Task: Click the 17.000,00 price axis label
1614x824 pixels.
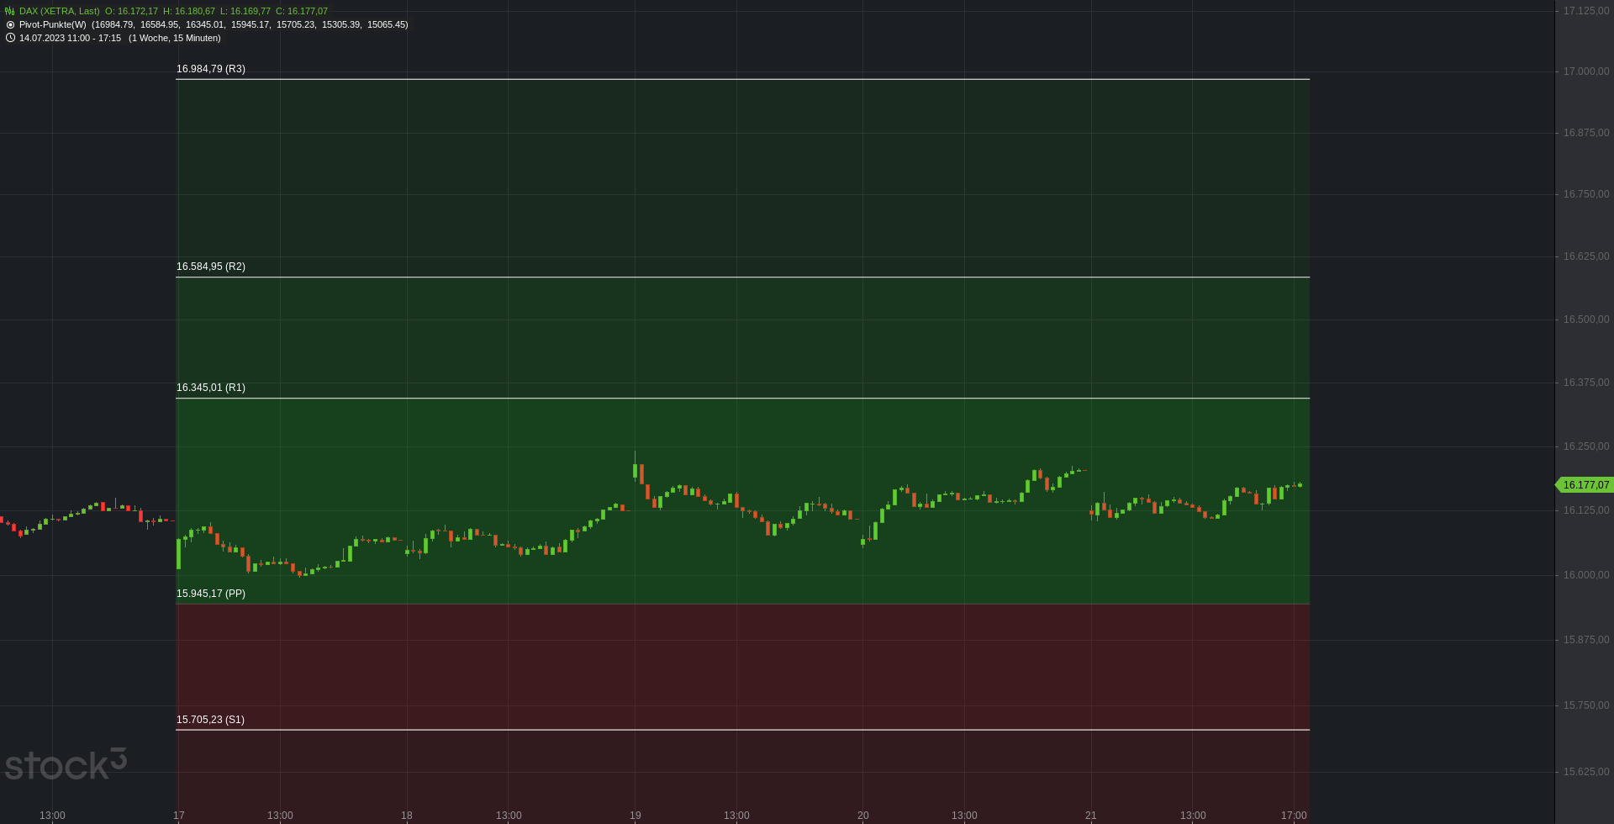Action: [x=1586, y=71]
